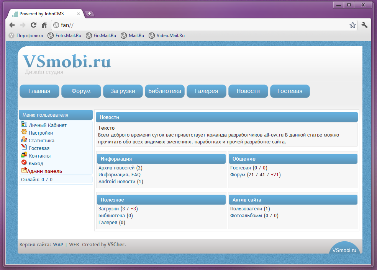The height and width of the screenshot is (270, 377).
Task: Open Галерея (0) link in Полезное block
Action: (x=111, y=223)
